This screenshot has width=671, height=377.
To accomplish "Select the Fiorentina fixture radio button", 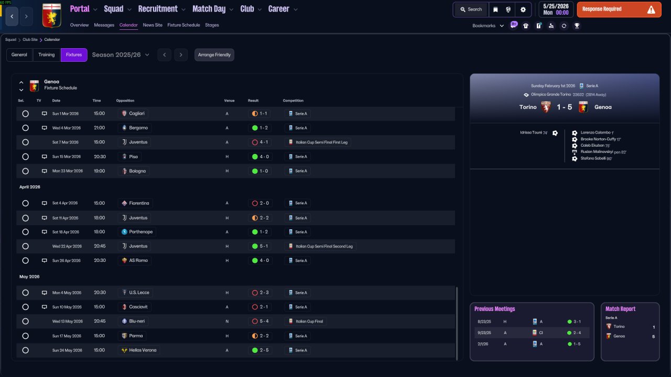I will (x=25, y=203).
